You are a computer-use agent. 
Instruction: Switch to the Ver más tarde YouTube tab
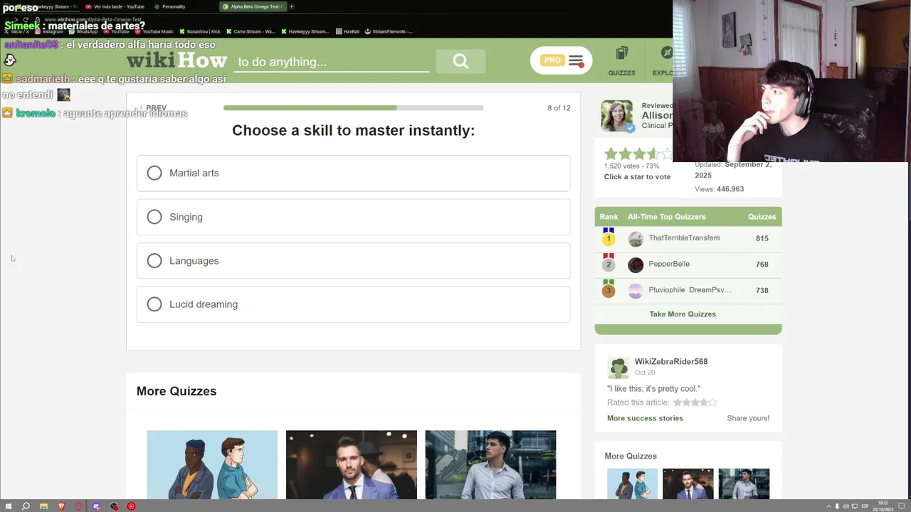point(115,6)
